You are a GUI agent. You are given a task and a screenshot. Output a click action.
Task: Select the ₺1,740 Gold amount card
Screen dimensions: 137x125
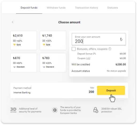coord(53,41)
